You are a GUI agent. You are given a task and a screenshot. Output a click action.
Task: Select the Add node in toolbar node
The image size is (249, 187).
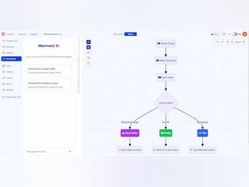pyautogui.click(x=130, y=150)
